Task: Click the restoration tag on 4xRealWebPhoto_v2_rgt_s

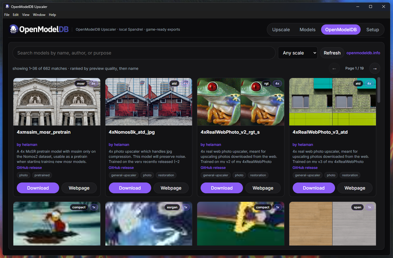Action: [258, 175]
